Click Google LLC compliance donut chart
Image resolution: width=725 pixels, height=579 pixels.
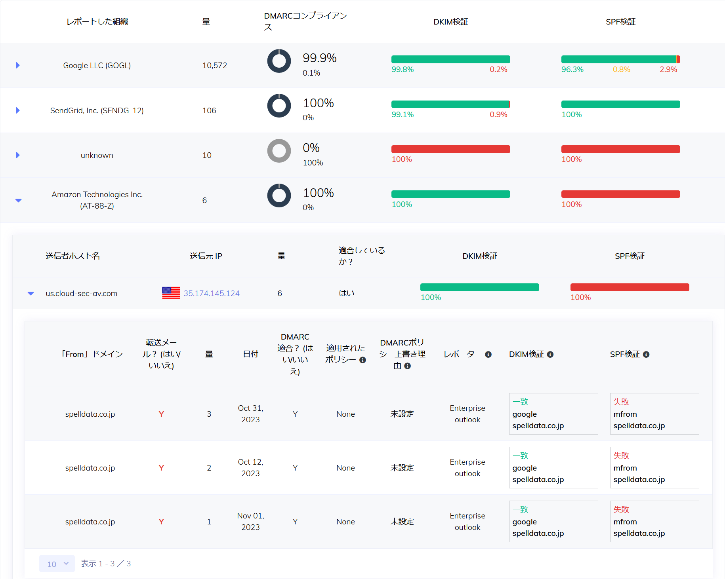click(279, 61)
